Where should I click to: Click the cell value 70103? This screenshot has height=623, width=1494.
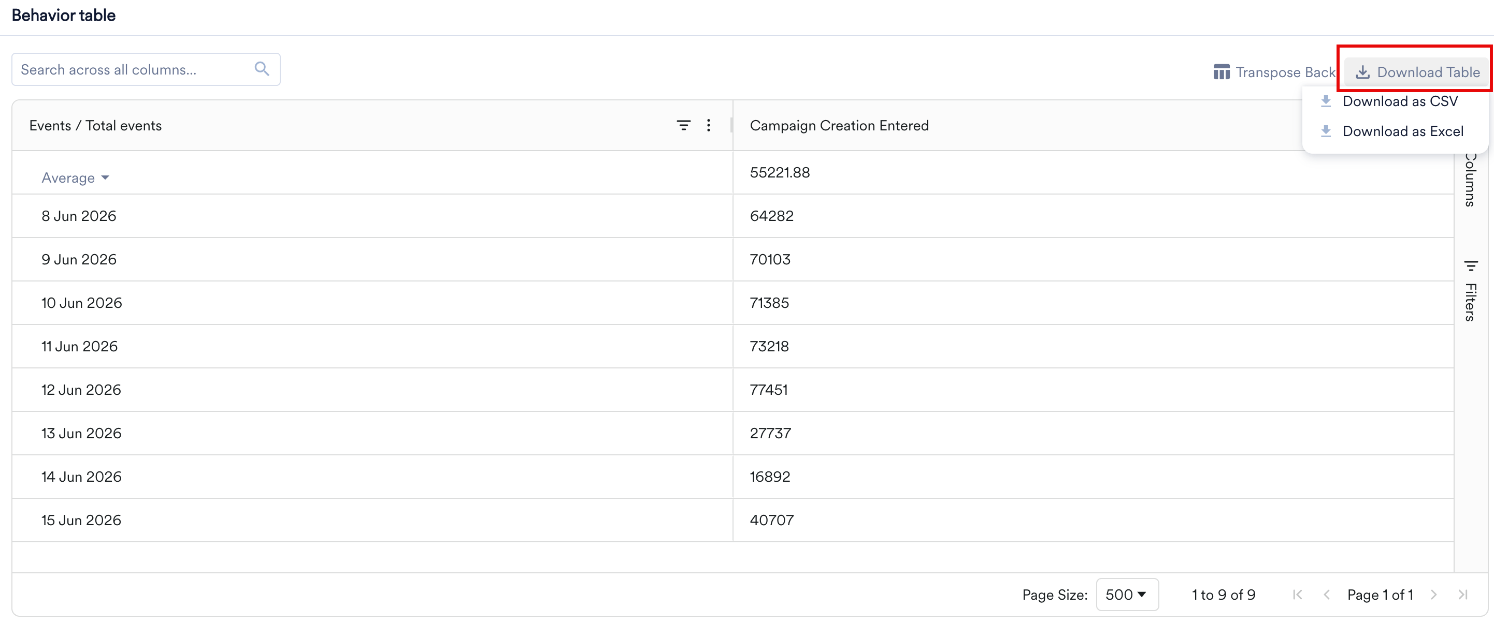[770, 260]
